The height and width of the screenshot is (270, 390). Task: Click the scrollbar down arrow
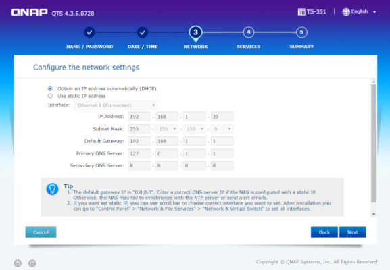(374, 214)
